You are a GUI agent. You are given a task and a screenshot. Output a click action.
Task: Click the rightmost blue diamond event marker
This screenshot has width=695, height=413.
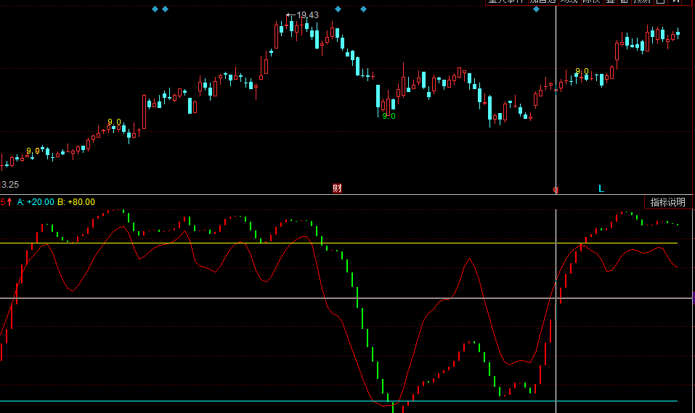[536, 9]
